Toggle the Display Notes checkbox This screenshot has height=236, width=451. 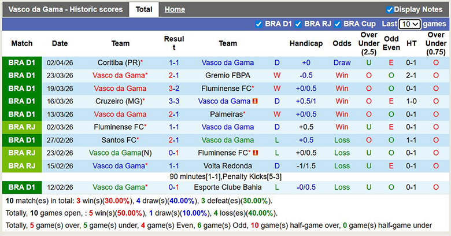(390, 9)
